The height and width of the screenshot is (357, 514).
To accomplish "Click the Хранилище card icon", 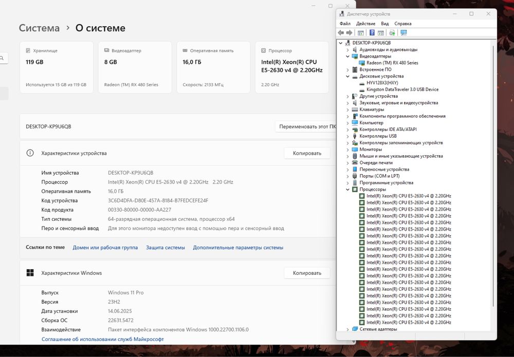I will click(x=28, y=50).
